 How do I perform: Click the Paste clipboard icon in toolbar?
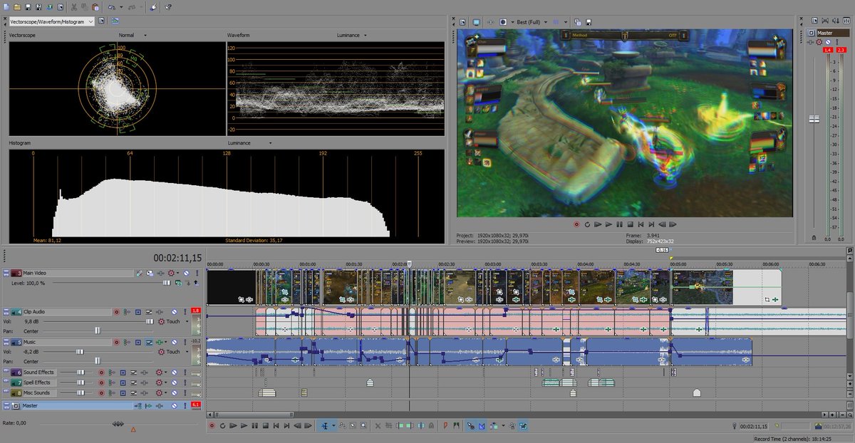(95, 7)
